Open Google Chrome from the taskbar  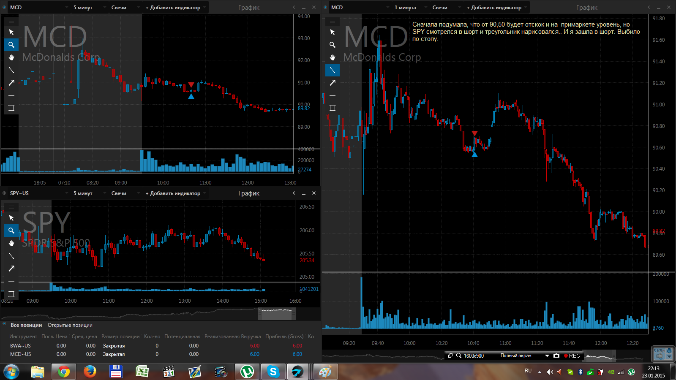tap(64, 372)
